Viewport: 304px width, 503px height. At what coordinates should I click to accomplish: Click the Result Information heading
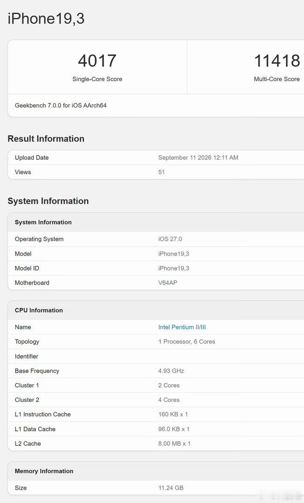click(46, 139)
